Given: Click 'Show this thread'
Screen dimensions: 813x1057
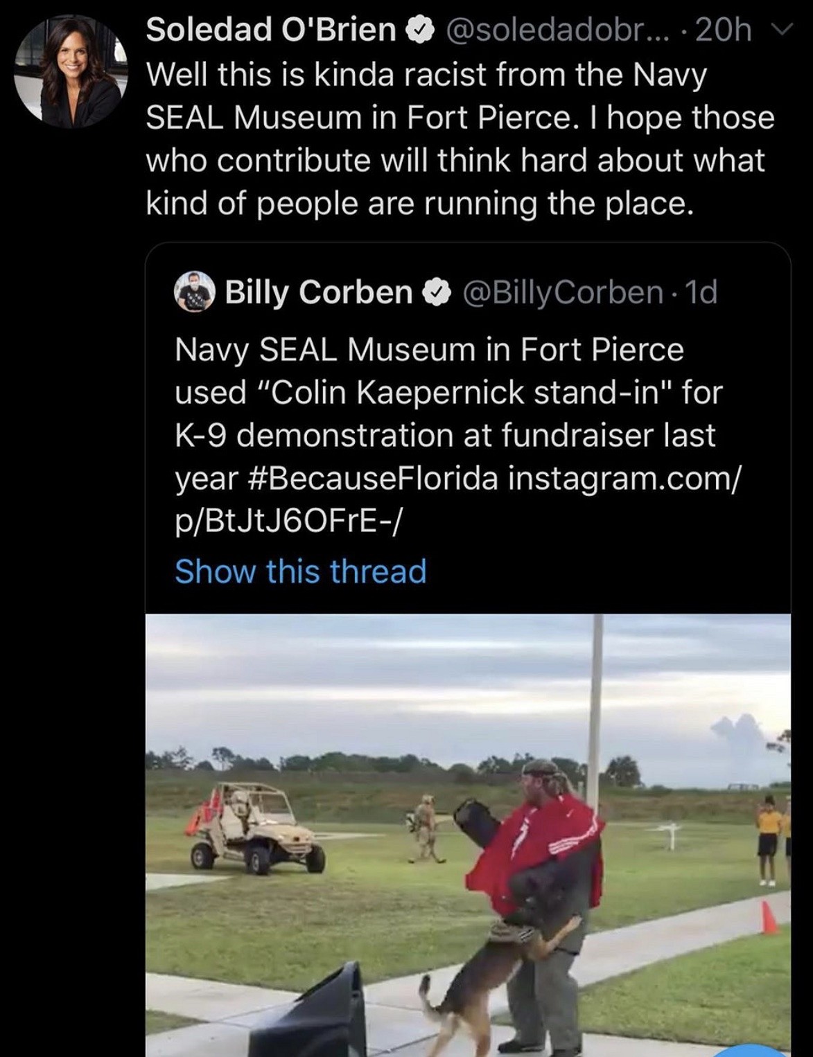Looking at the screenshot, I should click(300, 572).
